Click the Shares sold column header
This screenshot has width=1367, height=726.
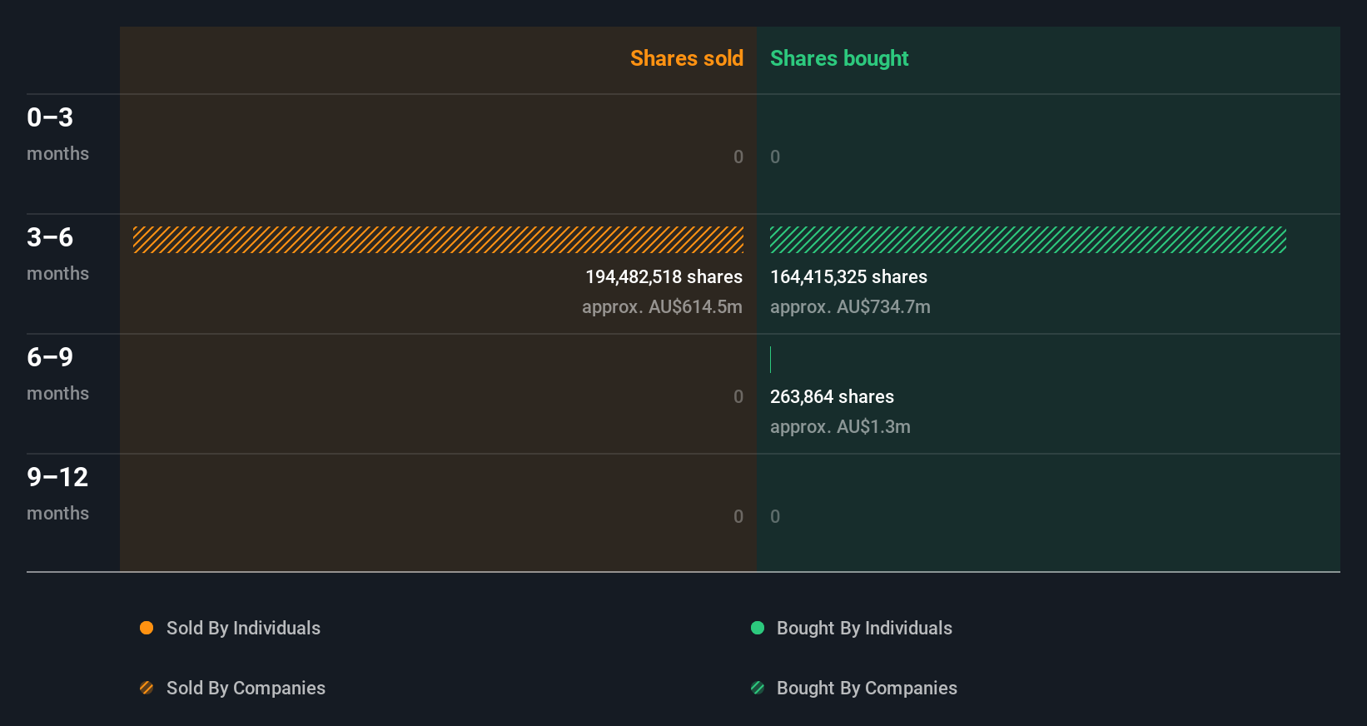[x=687, y=58]
